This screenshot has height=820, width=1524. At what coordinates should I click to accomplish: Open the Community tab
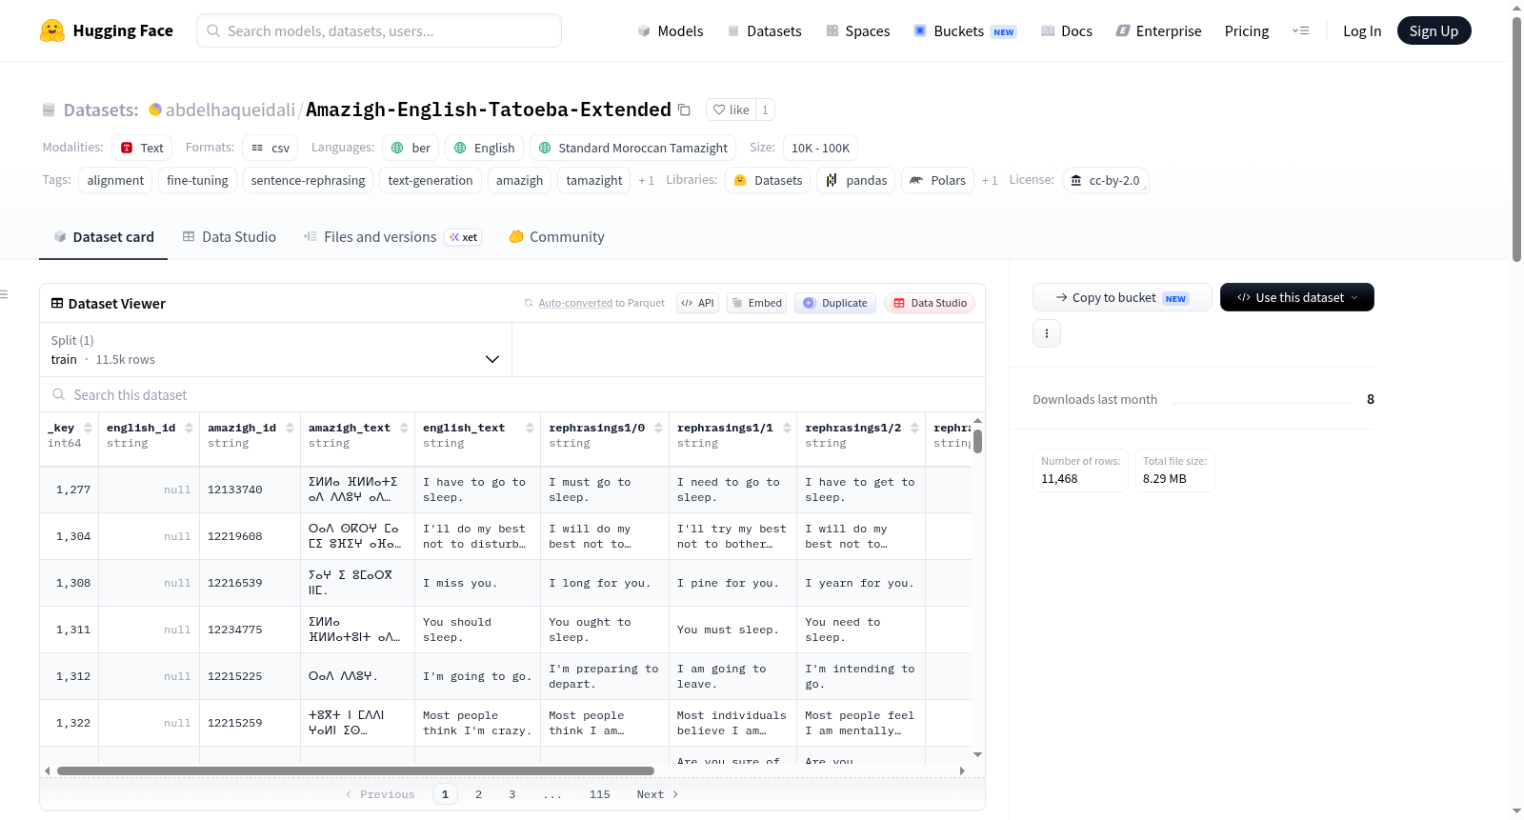556,237
